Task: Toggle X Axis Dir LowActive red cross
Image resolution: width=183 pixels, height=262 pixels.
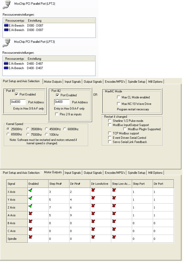Action: coord(93,190)
